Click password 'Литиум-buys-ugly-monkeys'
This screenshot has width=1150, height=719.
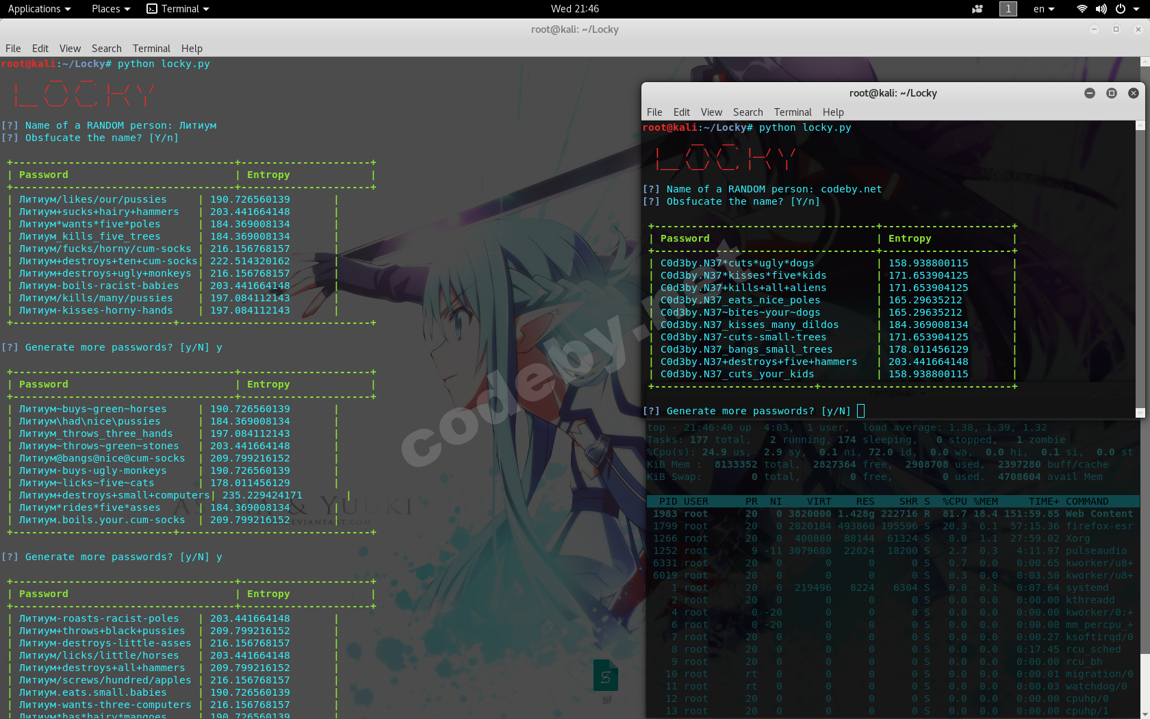[92, 470]
